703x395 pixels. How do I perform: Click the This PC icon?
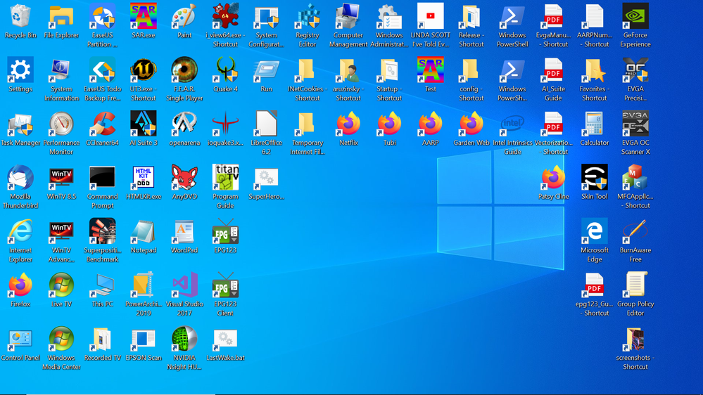tap(103, 285)
